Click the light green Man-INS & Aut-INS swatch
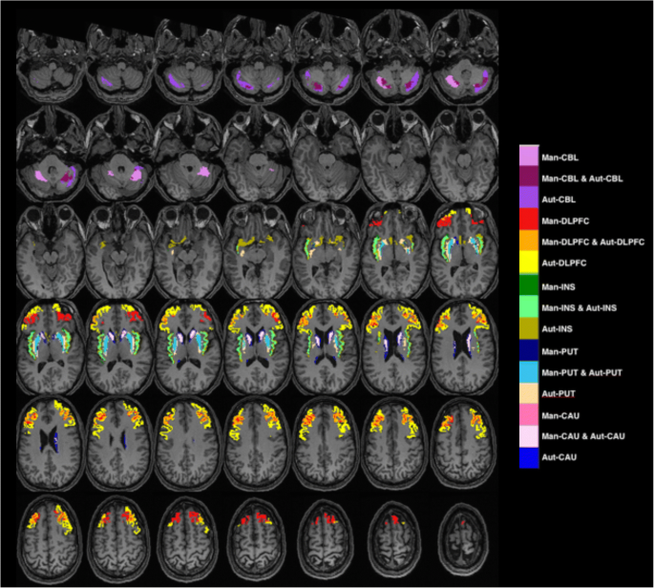The height and width of the screenshot is (588, 654). pyautogui.click(x=529, y=306)
